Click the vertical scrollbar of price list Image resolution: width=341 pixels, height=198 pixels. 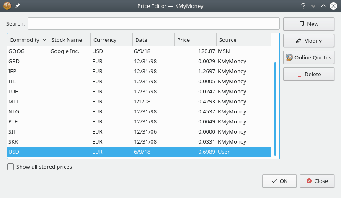275,109
